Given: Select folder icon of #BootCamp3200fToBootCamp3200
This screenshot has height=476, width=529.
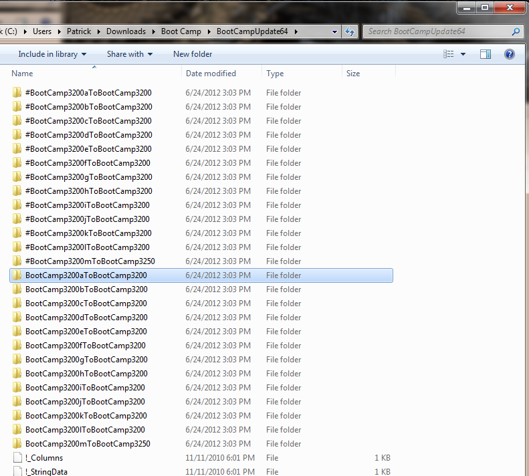Looking at the screenshot, I should 17,163.
